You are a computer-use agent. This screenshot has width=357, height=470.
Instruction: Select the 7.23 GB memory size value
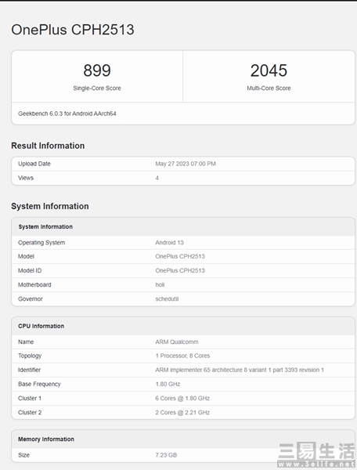click(166, 455)
